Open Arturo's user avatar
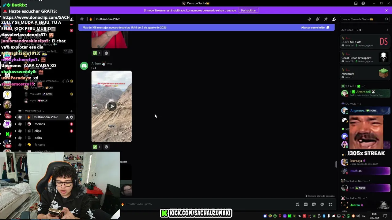392x220 pixels. point(84,66)
